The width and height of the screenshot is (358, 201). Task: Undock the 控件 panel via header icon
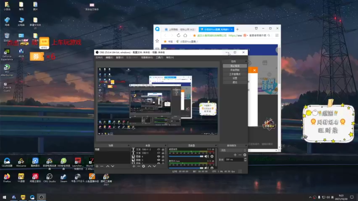[246, 61]
